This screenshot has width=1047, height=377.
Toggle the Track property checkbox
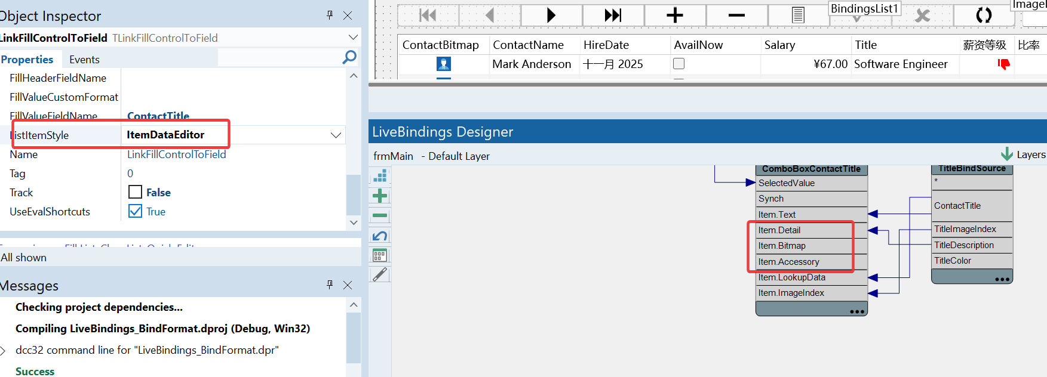point(136,192)
